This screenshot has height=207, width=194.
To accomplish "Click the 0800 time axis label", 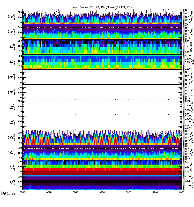I will click(x=22, y=192).
